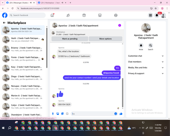This screenshot has height=136, width=170.
Task: Click the Facebook logo icon
Action: 5,15
